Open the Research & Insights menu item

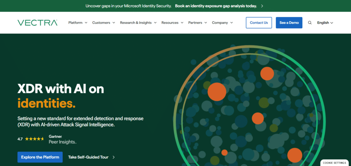tap(136, 23)
